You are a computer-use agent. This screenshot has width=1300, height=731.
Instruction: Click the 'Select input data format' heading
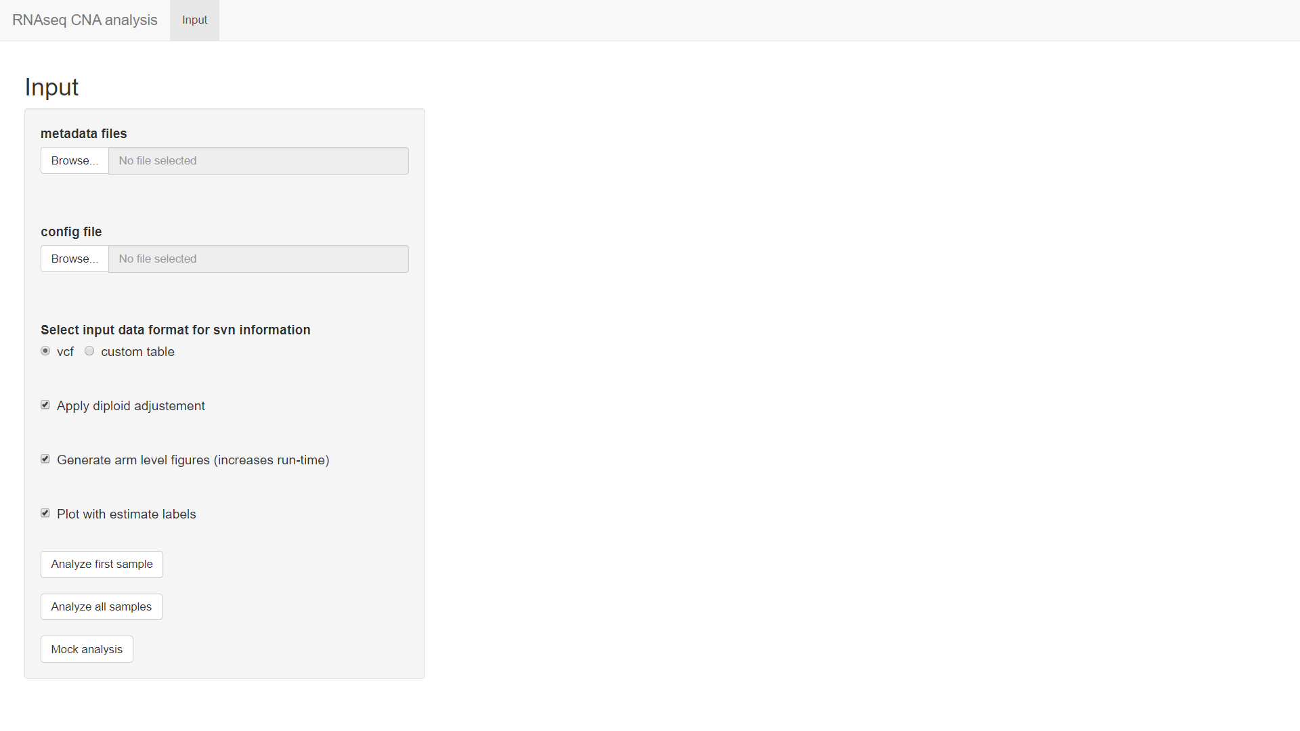pos(175,330)
